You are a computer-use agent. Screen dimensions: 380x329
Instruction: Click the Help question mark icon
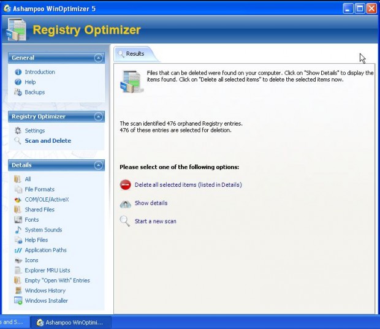click(x=18, y=82)
